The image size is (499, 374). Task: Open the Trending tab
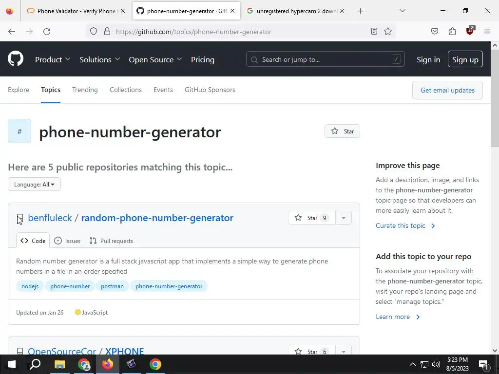tap(85, 90)
